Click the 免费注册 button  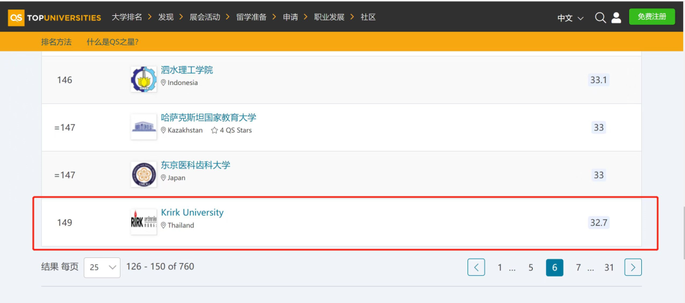coord(652,16)
